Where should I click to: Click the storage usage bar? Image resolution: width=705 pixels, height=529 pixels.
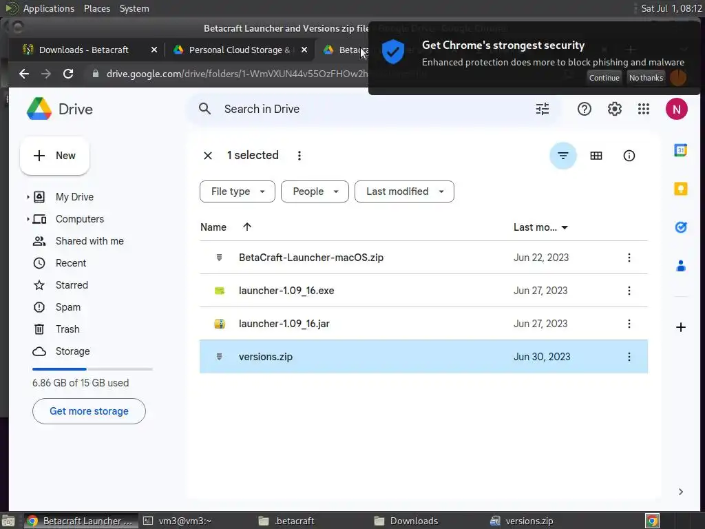92,369
